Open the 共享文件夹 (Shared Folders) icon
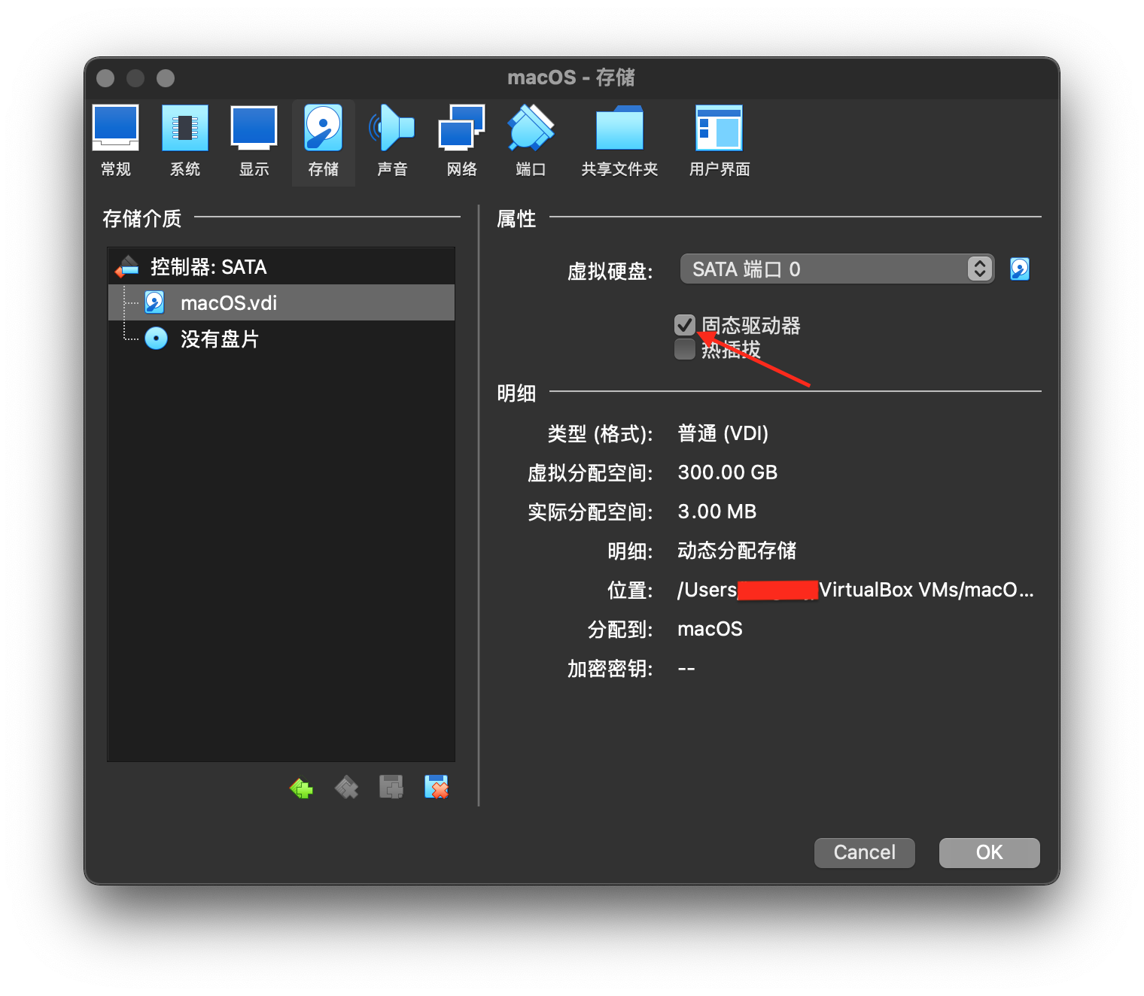 pos(619,141)
